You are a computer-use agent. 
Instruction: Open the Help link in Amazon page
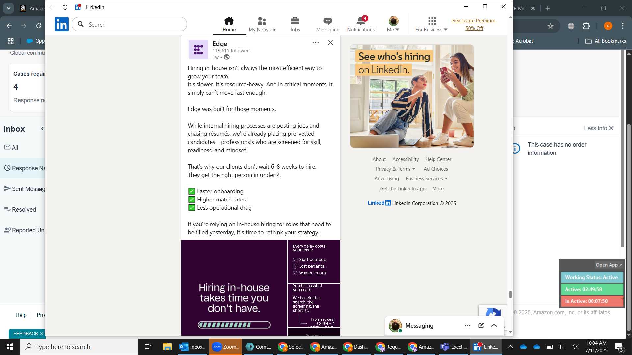[21, 315]
